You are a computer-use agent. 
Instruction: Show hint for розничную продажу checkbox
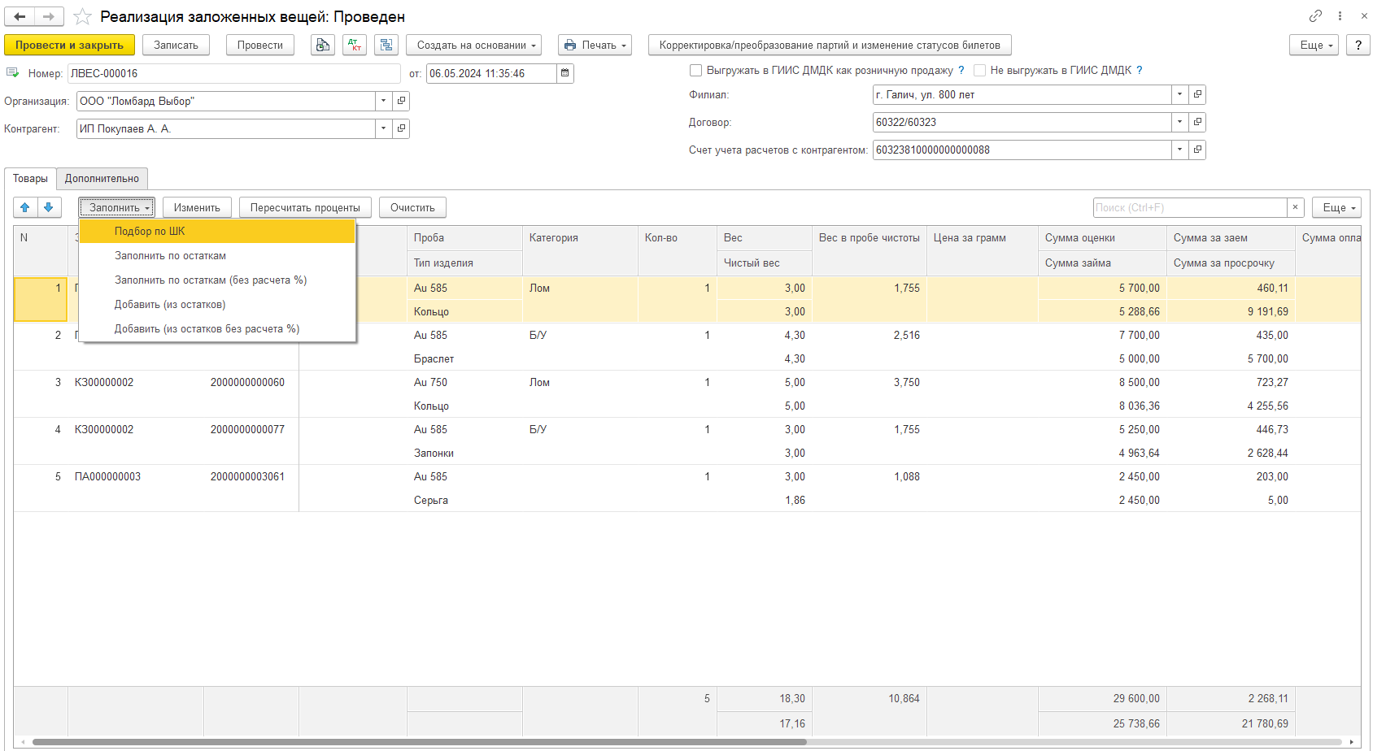point(961,70)
